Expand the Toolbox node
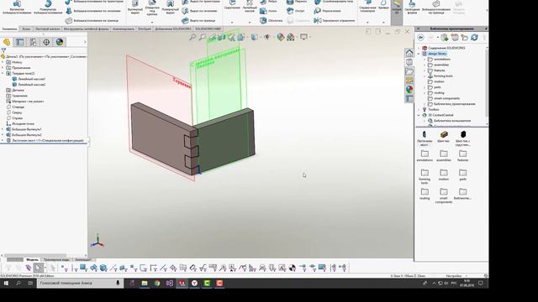The height and width of the screenshot is (302, 538). [x=419, y=110]
